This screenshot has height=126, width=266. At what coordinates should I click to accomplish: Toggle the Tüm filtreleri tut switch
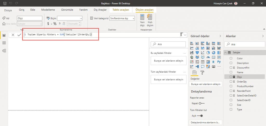(x=200, y=116)
